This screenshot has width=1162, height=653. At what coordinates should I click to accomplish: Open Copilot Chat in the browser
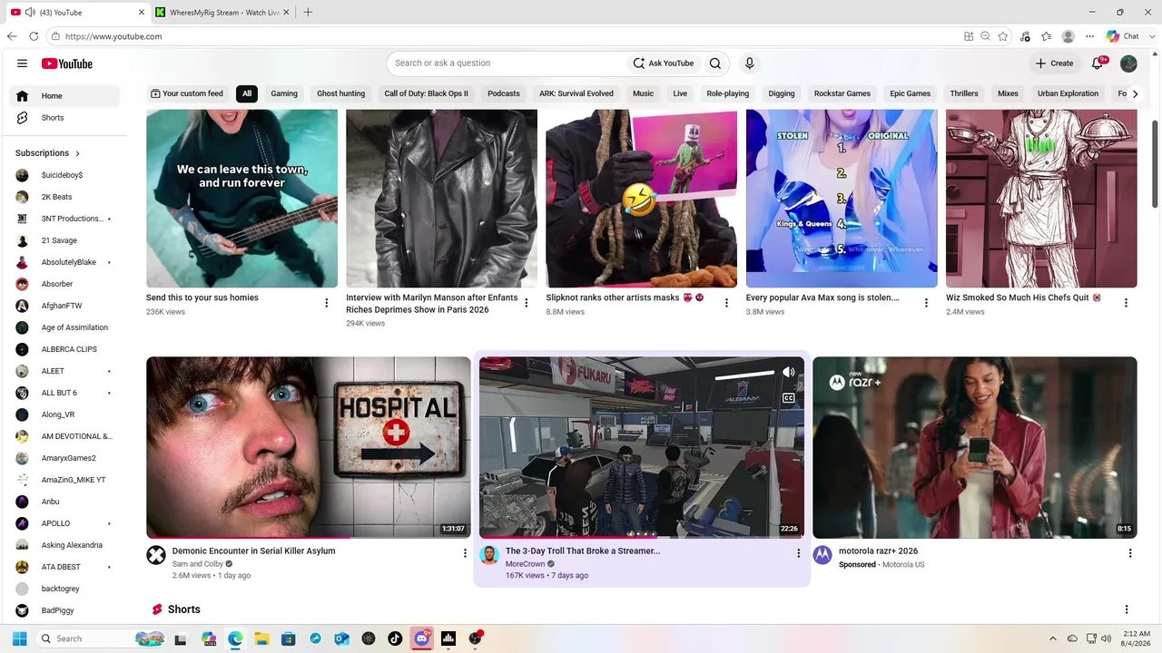click(1123, 36)
